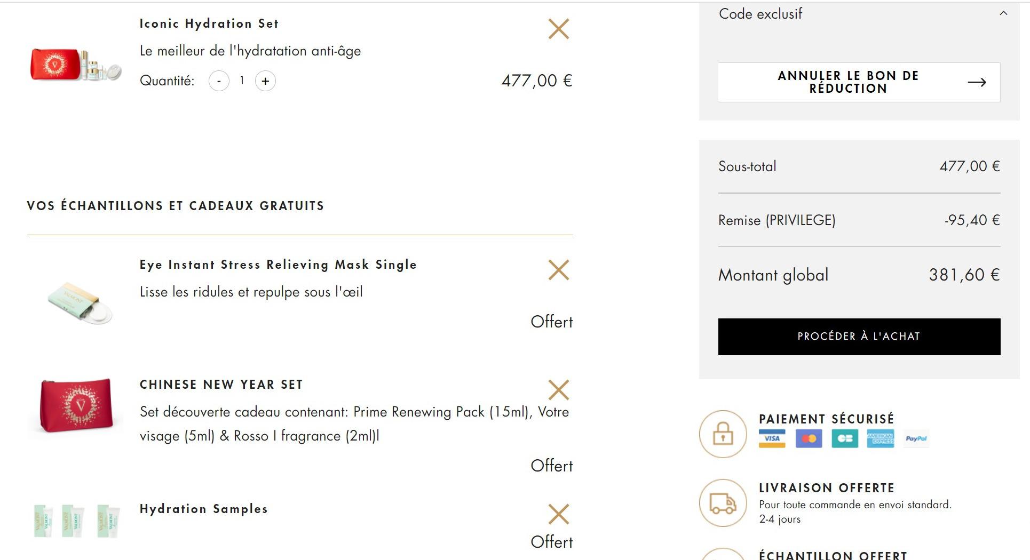Remove the Chinese New Year Set gift
The width and height of the screenshot is (1030, 560).
559,390
